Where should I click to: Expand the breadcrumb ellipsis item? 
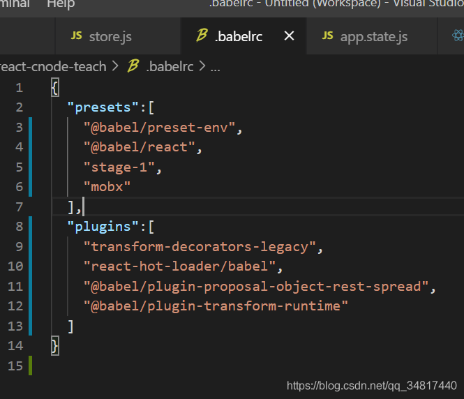pyautogui.click(x=215, y=68)
